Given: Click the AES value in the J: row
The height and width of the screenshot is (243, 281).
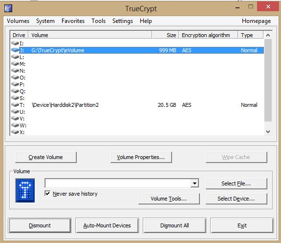Looking at the screenshot, I should tap(187, 50).
